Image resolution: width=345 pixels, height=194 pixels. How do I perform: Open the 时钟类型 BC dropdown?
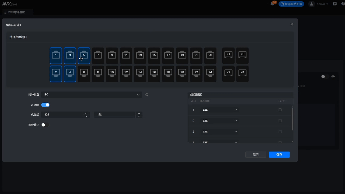(x=91, y=95)
